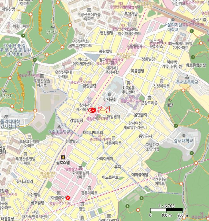Viewport: 209px width, 221px height.
Task: Click the 강서구청 building icon
Action: coord(110,94)
